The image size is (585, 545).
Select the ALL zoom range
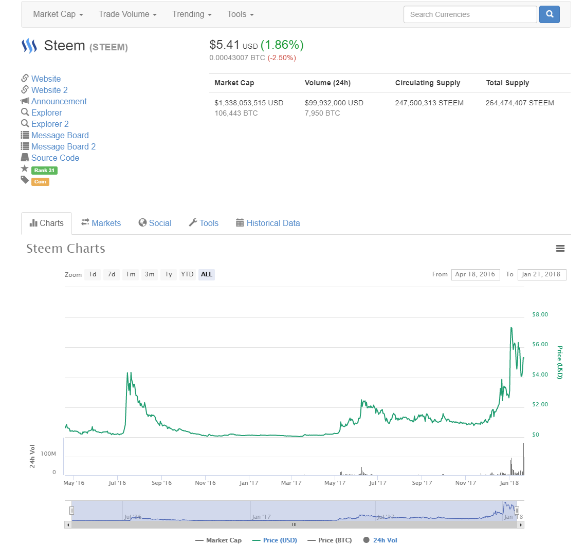[x=207, y=274]
